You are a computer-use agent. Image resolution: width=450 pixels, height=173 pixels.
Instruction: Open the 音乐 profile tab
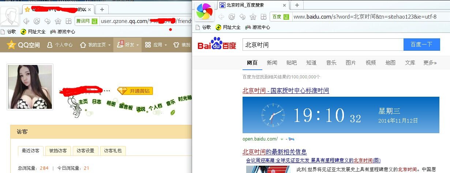(170, 103)
